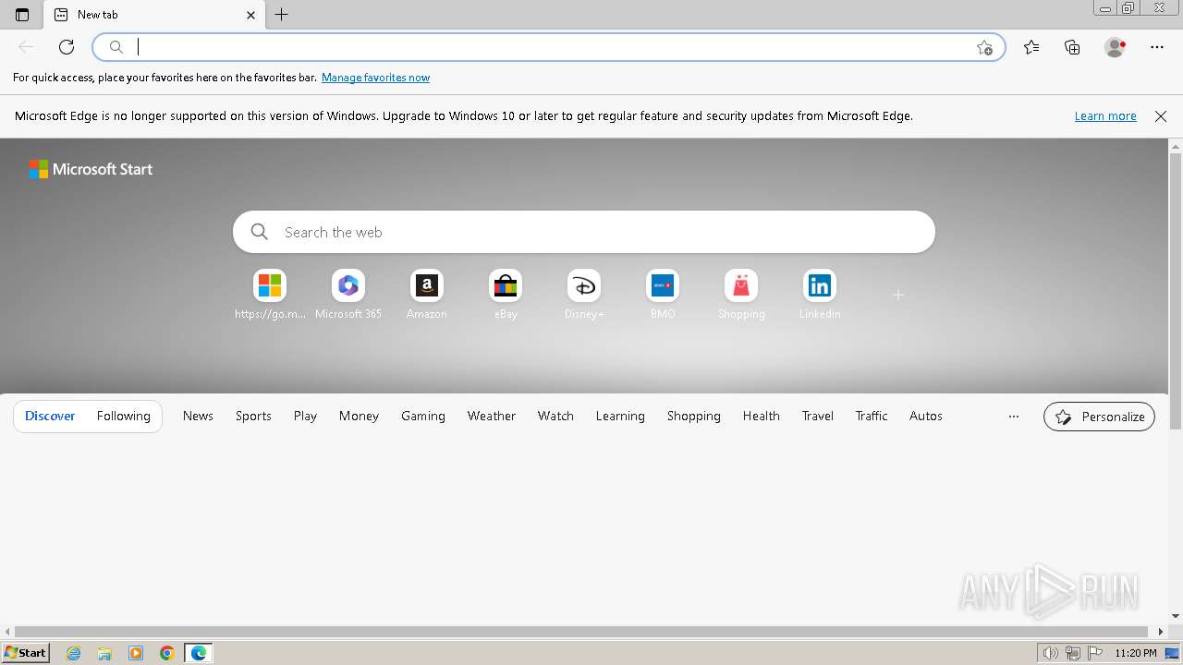The height and width of the screenshot is (665, 1183).
Task: Open the Sports category
Action: 253,417
